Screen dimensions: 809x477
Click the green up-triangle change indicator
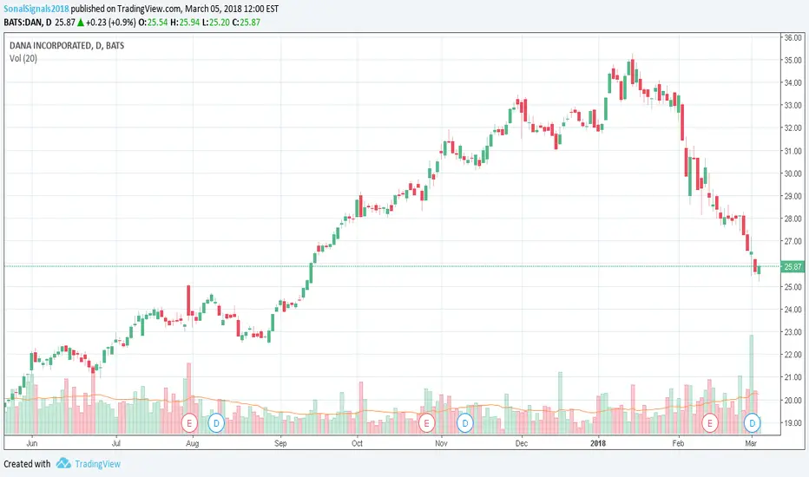pyautogui.click(x=81, y=23)
